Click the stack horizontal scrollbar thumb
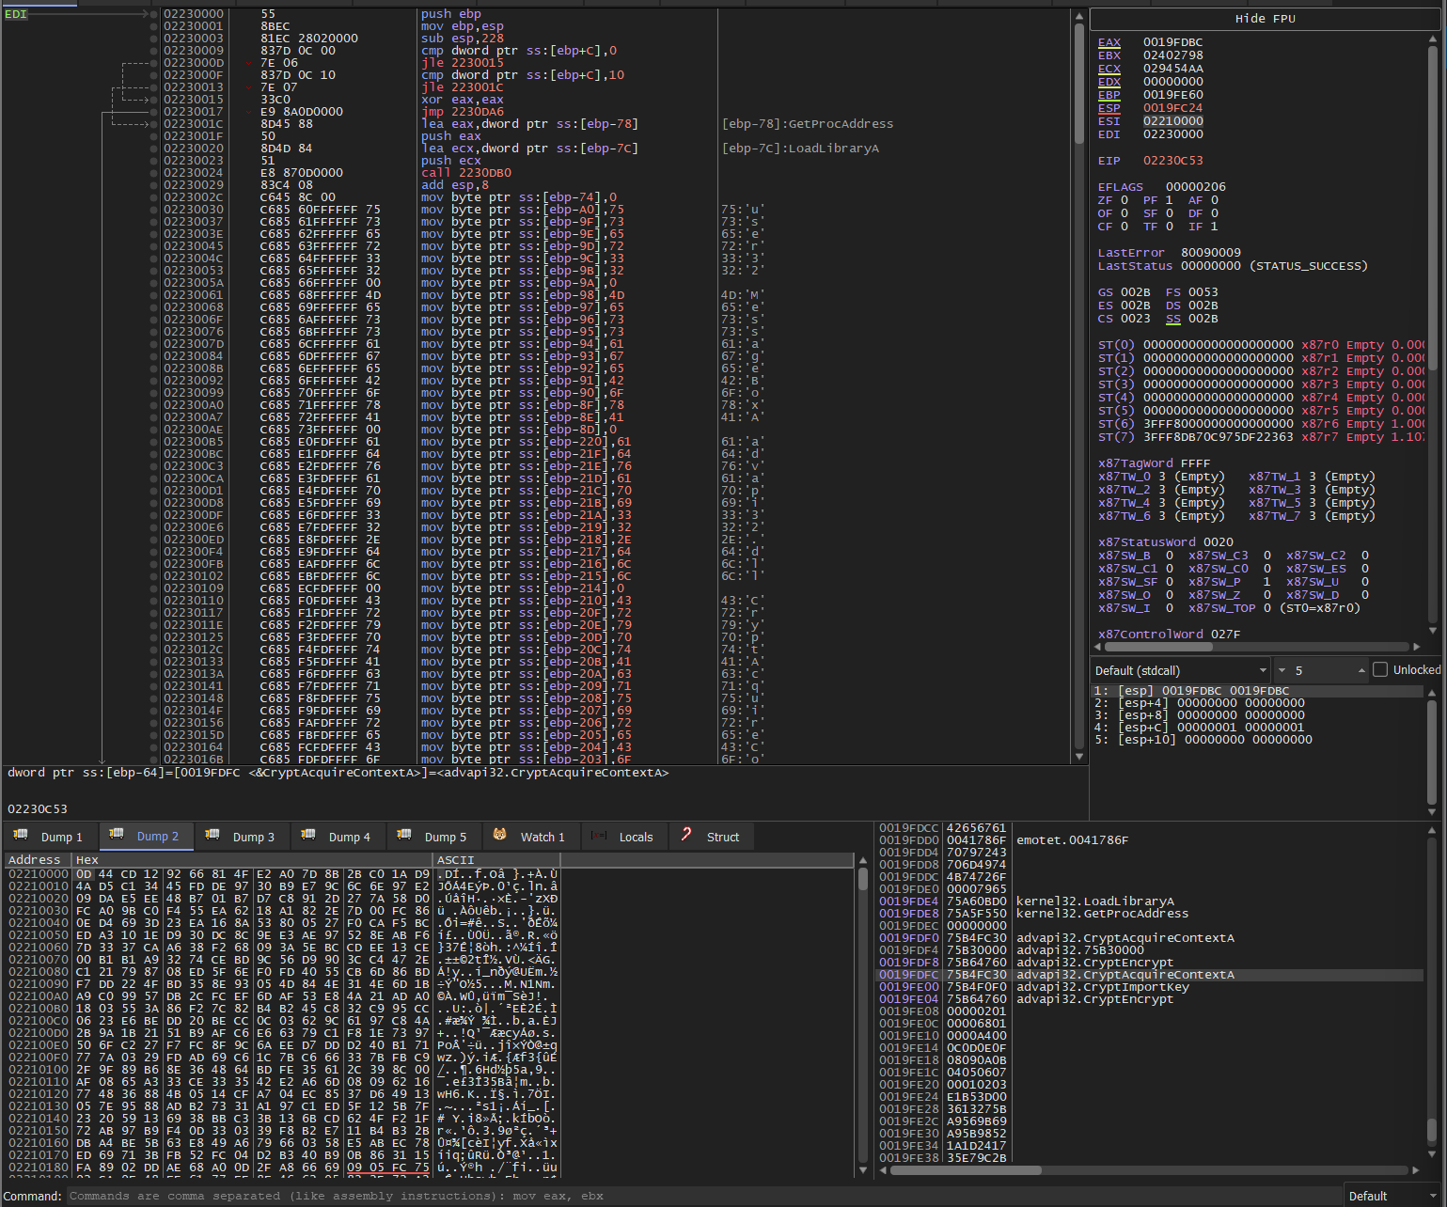The width and height of the screenshot is (1447, 1207). click(966, 1170)
